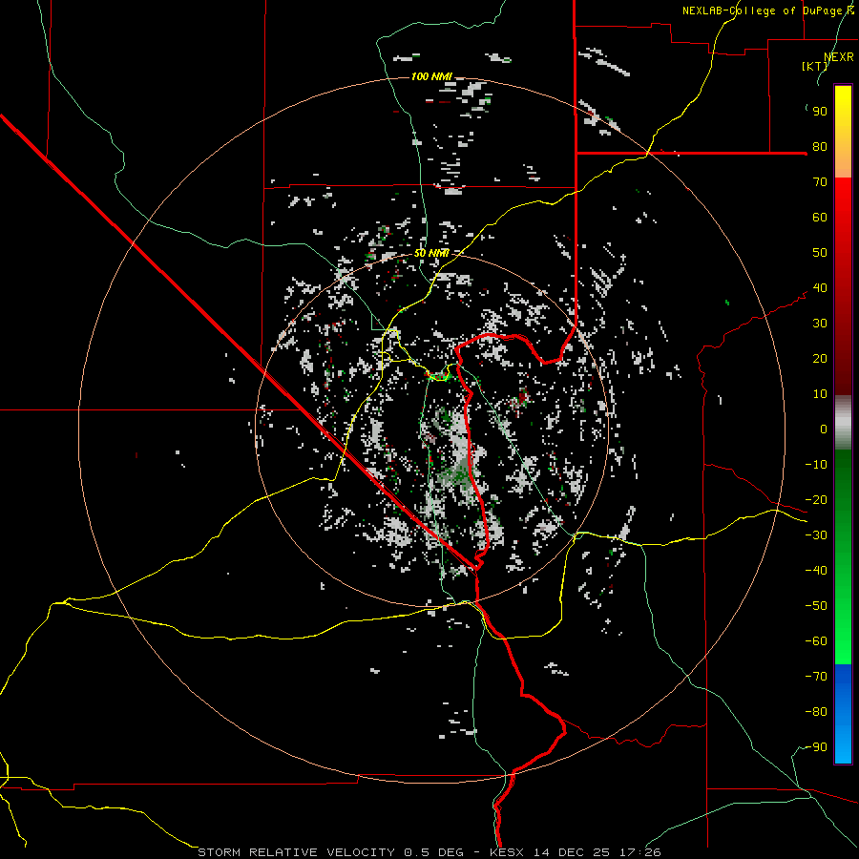Click the -20 label on the velocity scale

(x=816, y=500)
